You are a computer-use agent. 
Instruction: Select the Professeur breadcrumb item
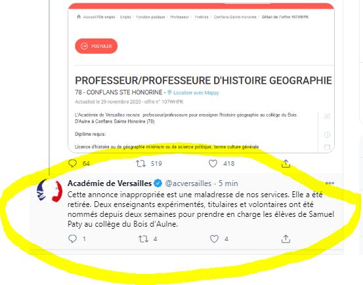(179, 17)
